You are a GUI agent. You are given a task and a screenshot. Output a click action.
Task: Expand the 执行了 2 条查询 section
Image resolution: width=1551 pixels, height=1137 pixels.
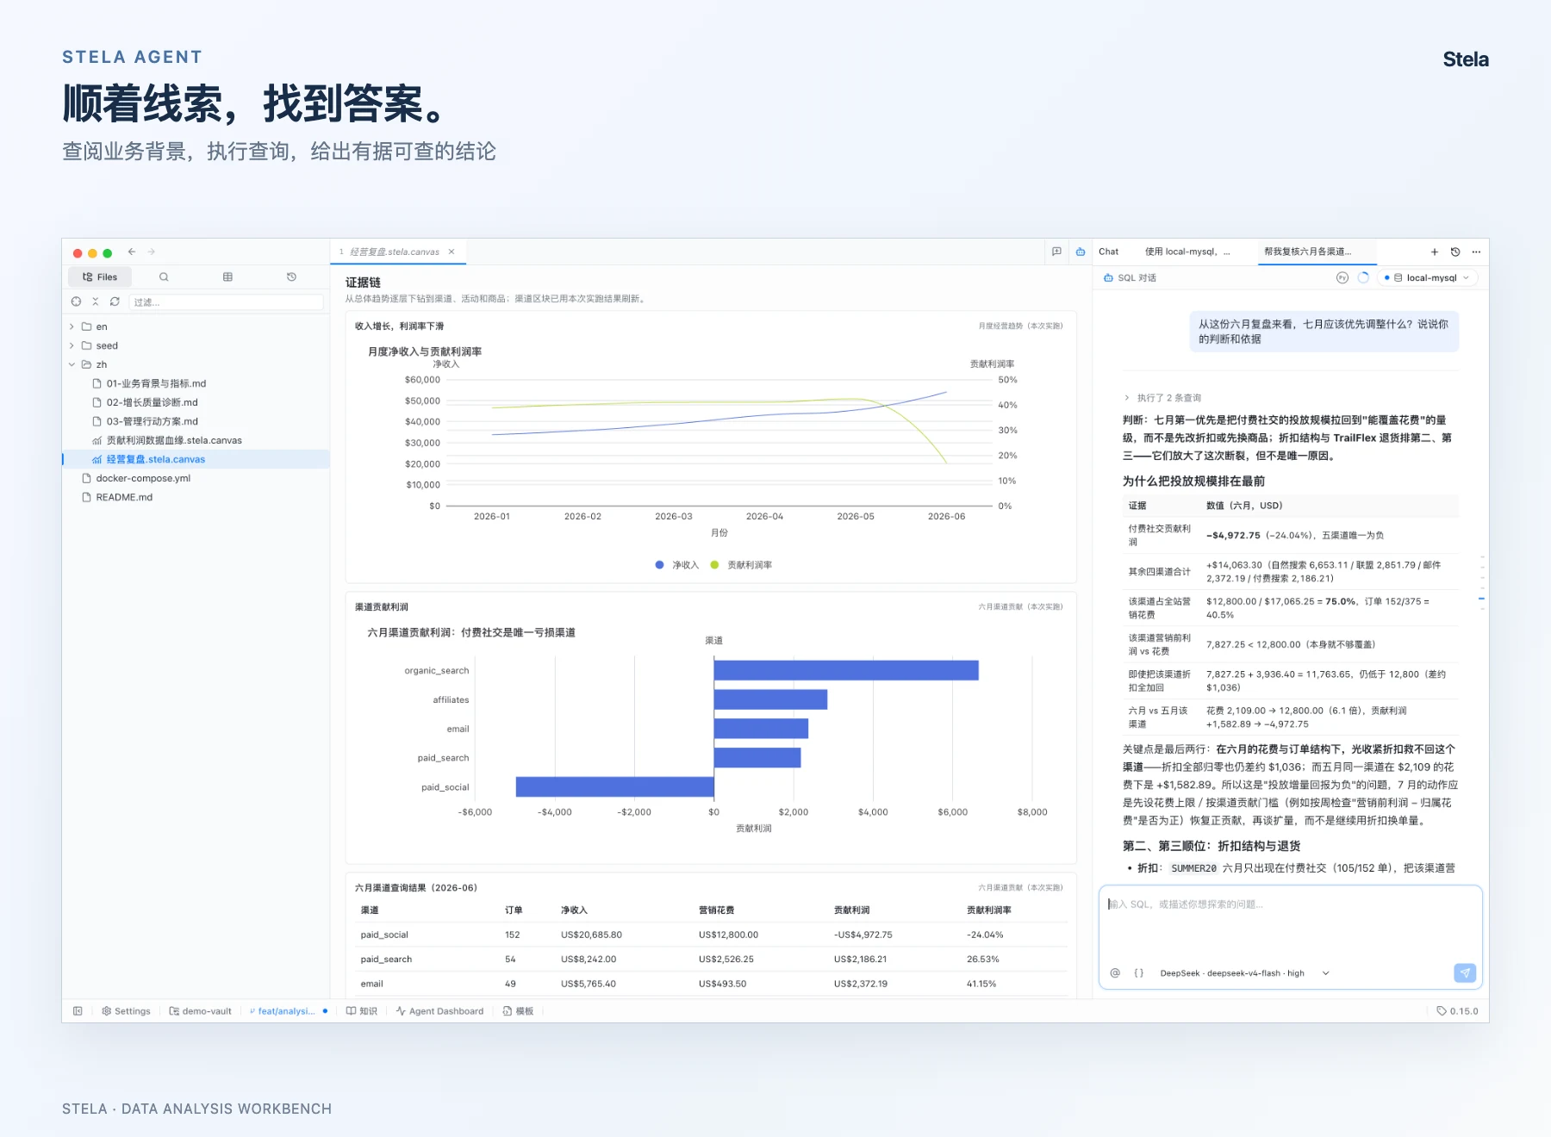pyautogui.click(x=1162, y=398)
